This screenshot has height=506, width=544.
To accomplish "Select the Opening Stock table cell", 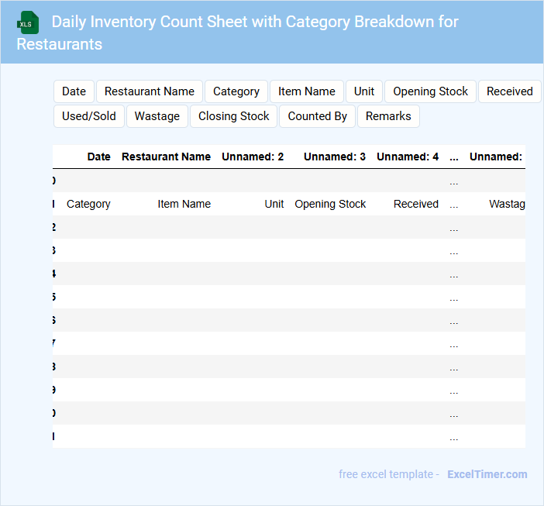I will [330, 204].
